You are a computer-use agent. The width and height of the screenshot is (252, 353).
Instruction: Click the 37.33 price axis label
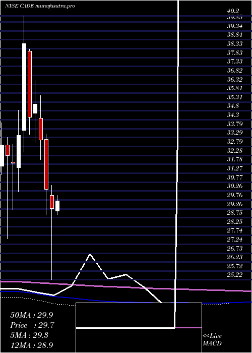pyautogui.click(x=234, y=62)
